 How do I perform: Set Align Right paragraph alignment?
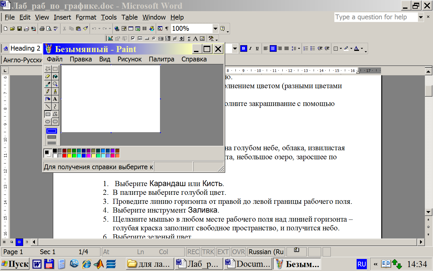coord(280,48)
